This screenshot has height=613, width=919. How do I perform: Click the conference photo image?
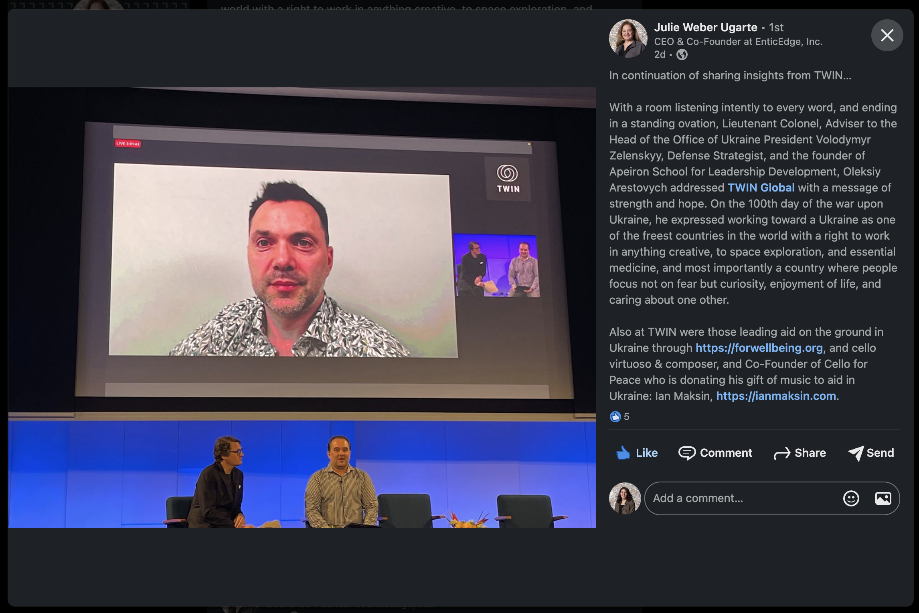302,307
